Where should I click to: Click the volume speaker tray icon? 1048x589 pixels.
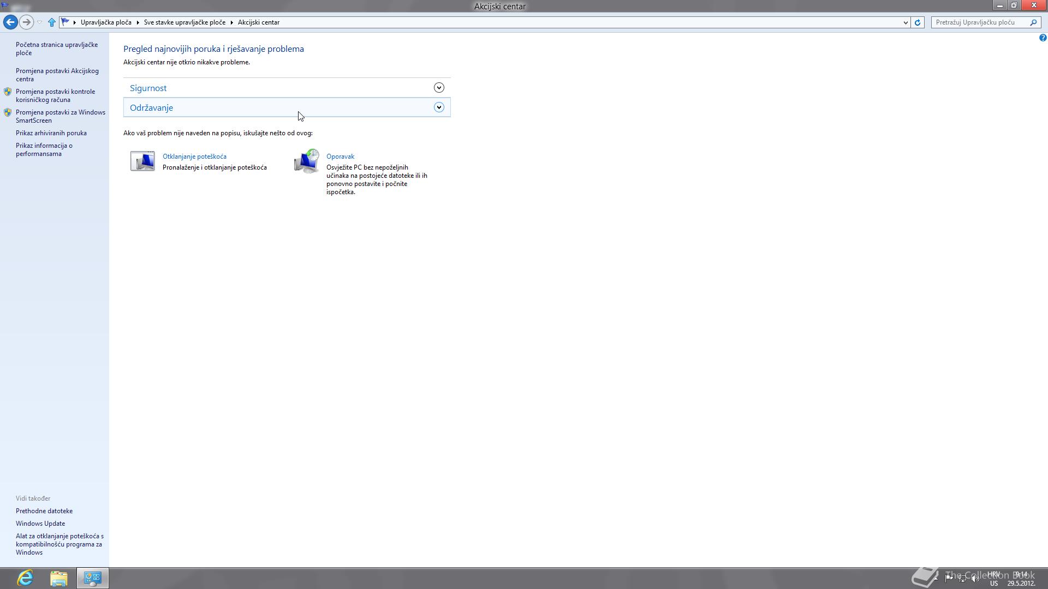pyautogui.click(x=975, y=579)
